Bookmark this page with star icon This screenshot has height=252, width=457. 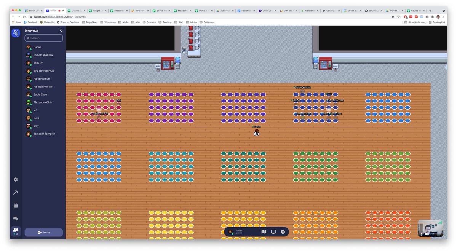click(x=398, y=17)
